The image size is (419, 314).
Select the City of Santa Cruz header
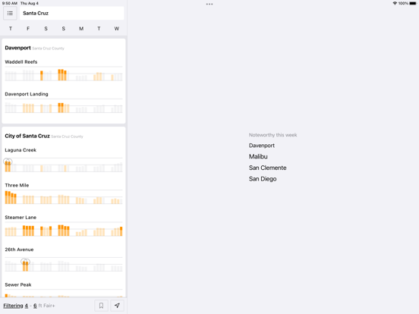point(27,136)
